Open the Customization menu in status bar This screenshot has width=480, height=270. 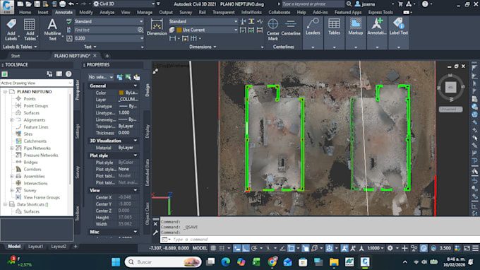(x=475, y=248)
